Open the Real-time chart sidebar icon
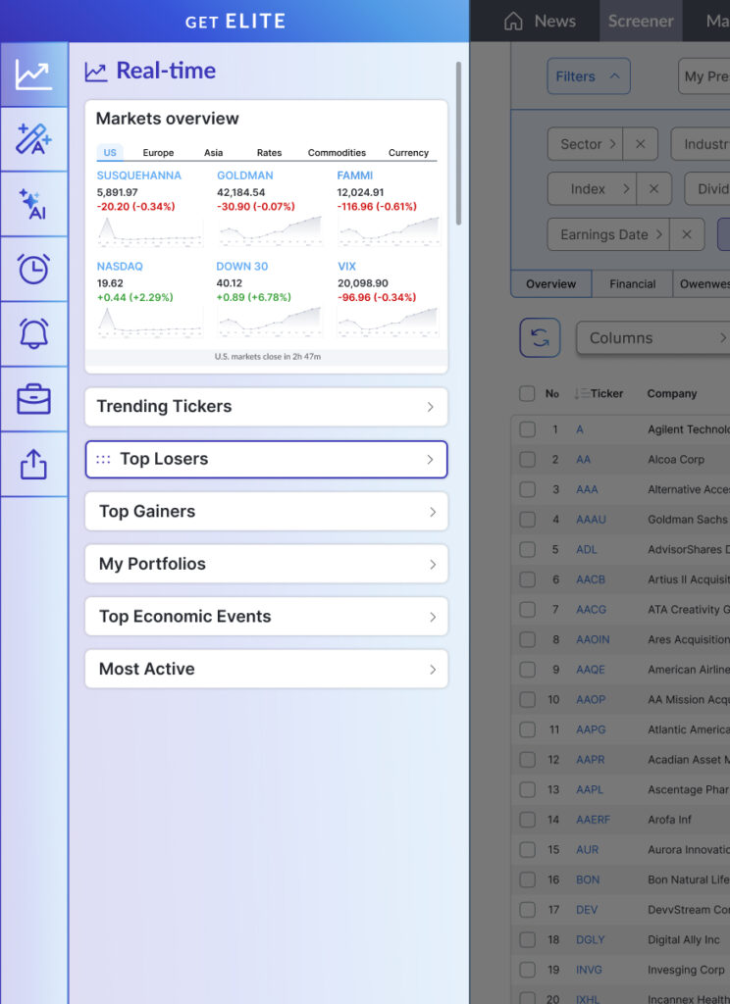The image size is (730, 1004). tap(34, 75)
